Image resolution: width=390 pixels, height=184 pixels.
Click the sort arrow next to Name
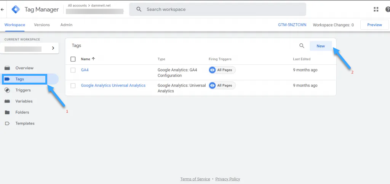click(94, 59)
